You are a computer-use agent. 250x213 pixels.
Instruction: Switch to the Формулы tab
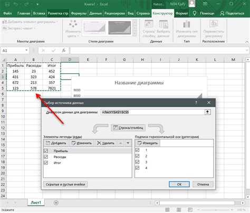tap(79, 13)
